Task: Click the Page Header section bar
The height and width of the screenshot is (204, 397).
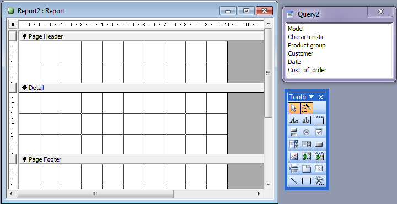Action: pyautogui.click(x=141, y=36)
